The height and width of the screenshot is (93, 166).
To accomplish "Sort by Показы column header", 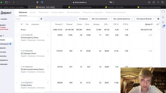I will coord(69,24).
